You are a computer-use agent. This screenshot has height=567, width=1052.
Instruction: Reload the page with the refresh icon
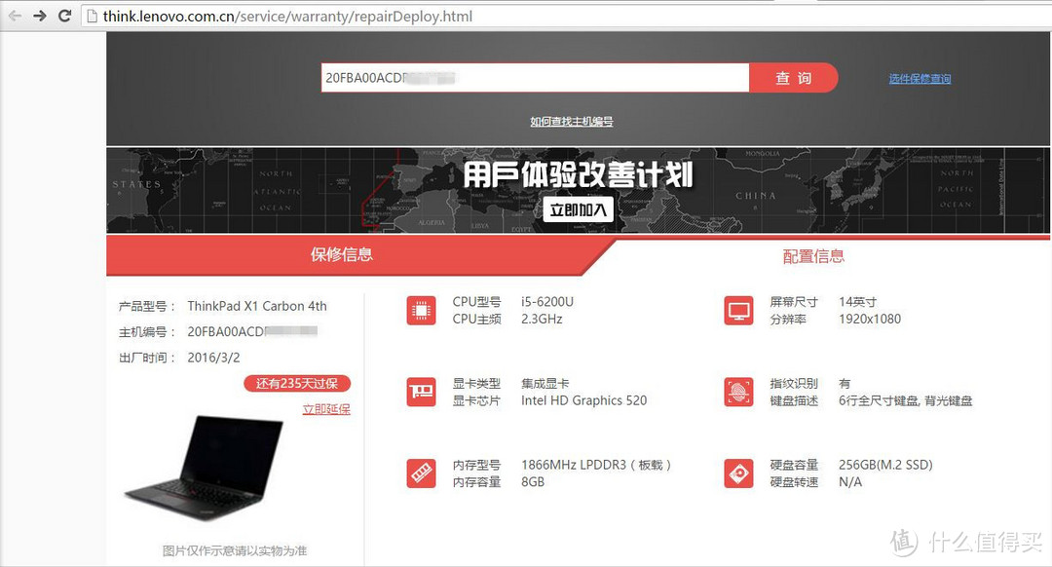coord(64,16)
